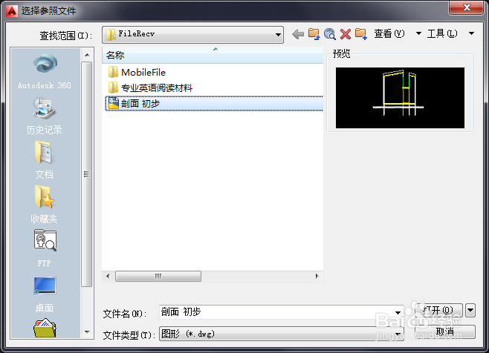
Task: Open the 工具(L) tools menu
Action: [x=442, y=33]
